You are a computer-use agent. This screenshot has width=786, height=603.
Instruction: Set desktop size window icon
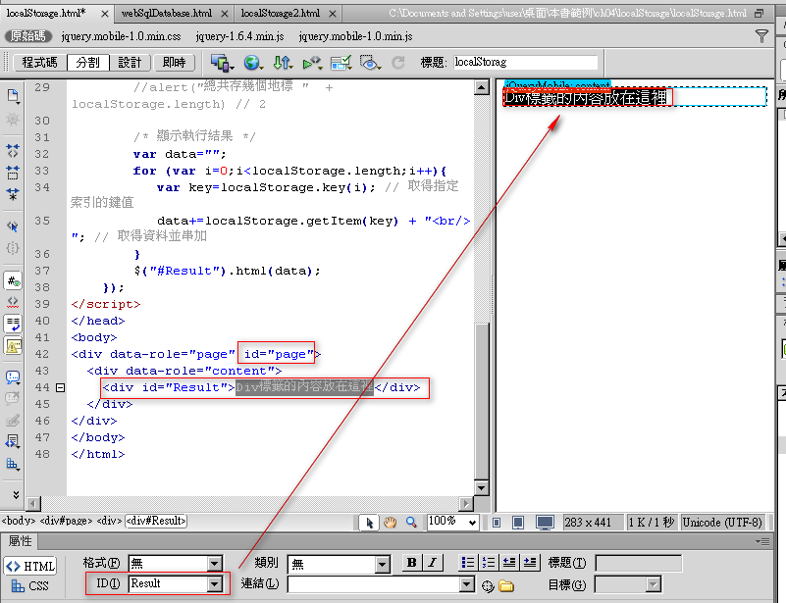click(545, 523)
